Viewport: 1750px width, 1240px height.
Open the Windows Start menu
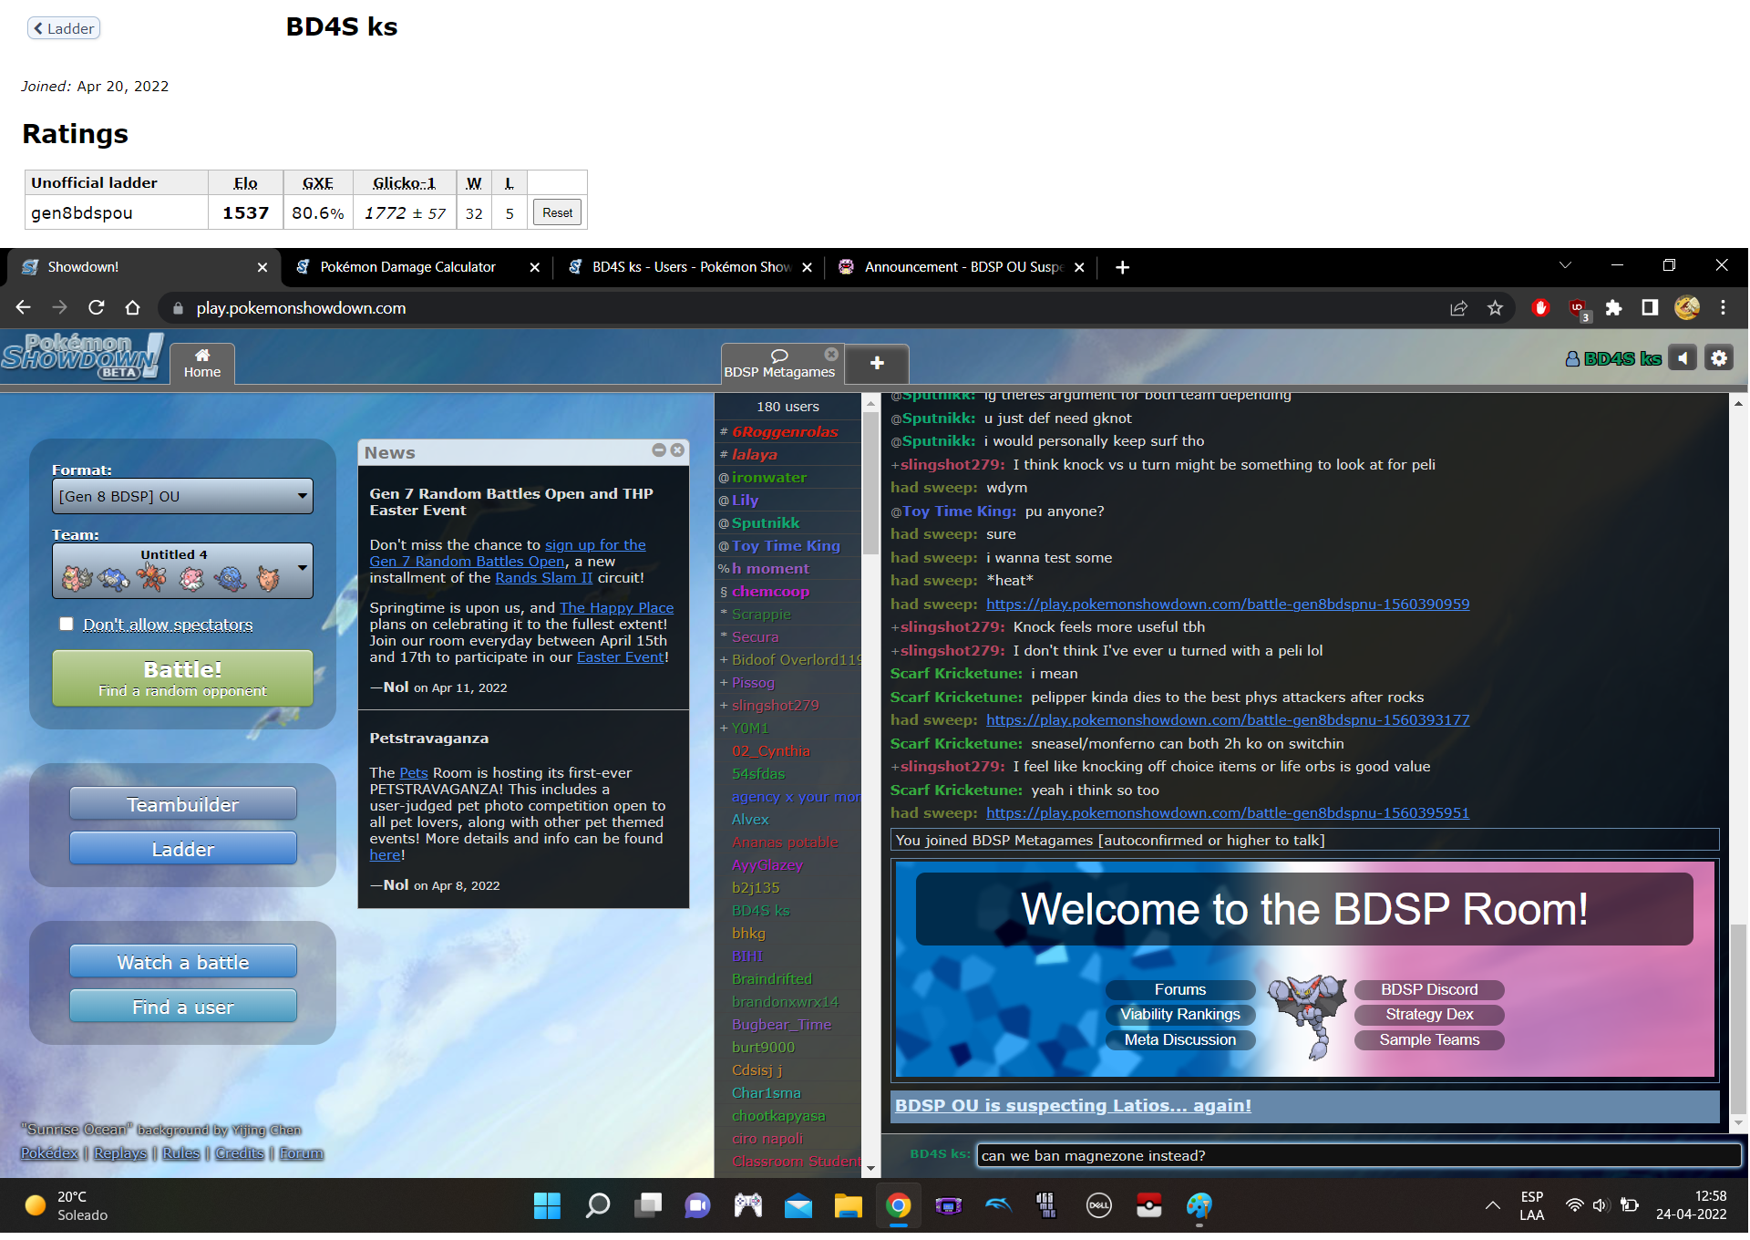pyautogui.click(x=547, y=1206)
